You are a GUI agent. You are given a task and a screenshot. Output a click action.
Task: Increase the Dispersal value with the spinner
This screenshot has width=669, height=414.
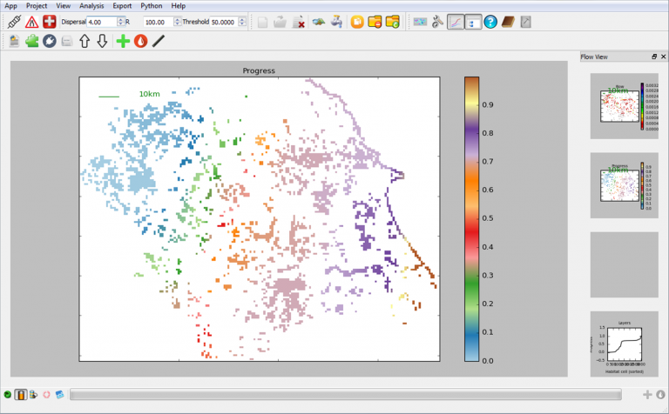point(121,19)
